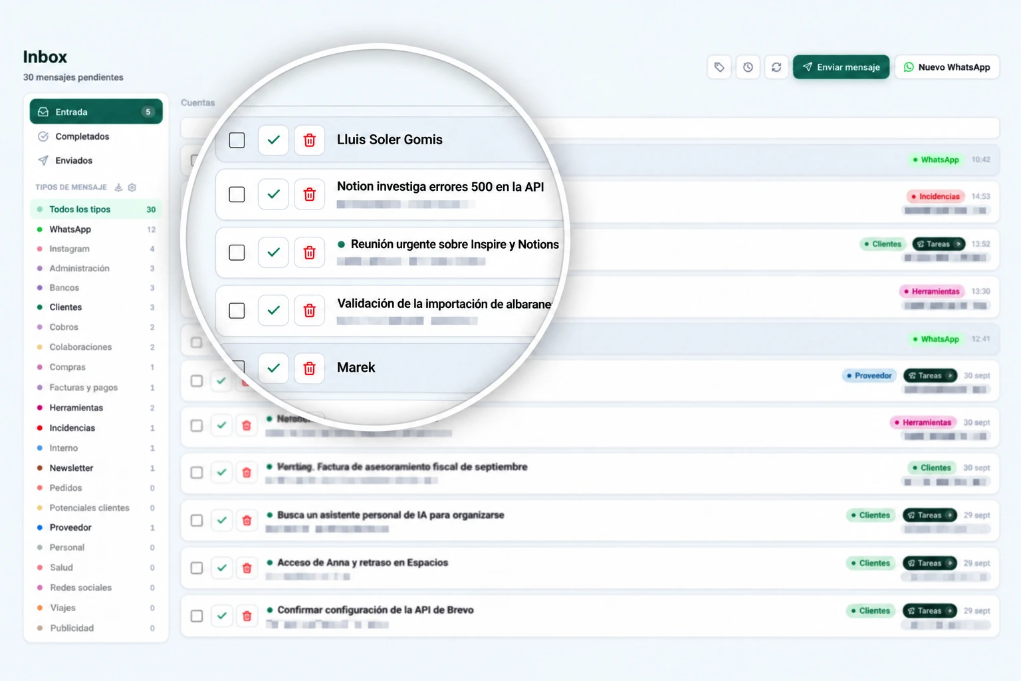Tick the checkbox for Notion errores 500

[x=237, y=194]
